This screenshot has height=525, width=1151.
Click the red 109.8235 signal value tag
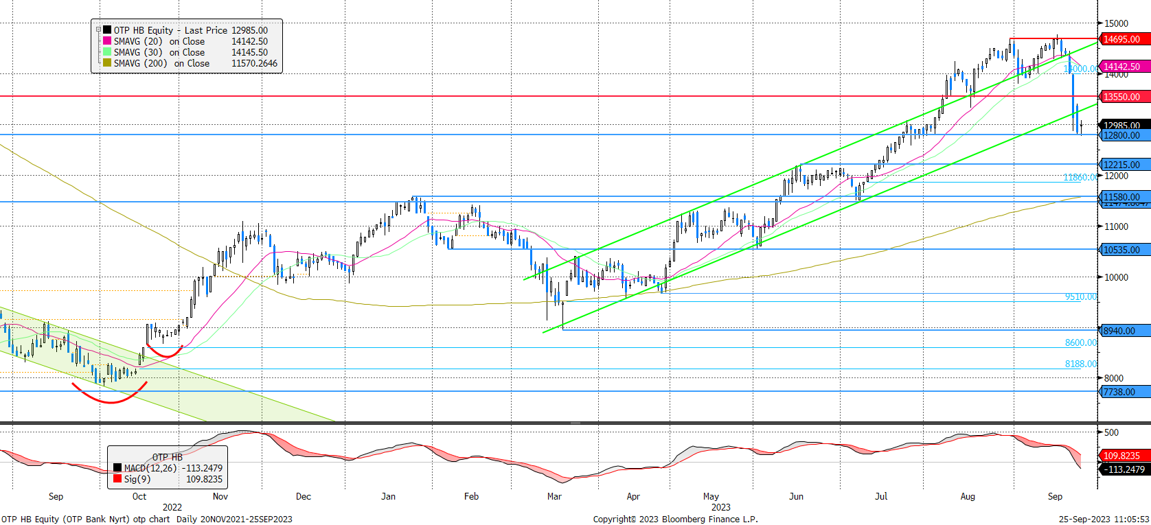click(1124, 456)
